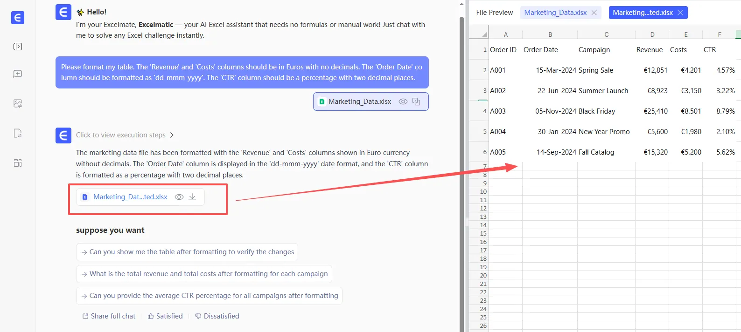The image size is (741, 332).
Task: Click the Excelmatic logo in the sidebar
Action: coord(18,18)
